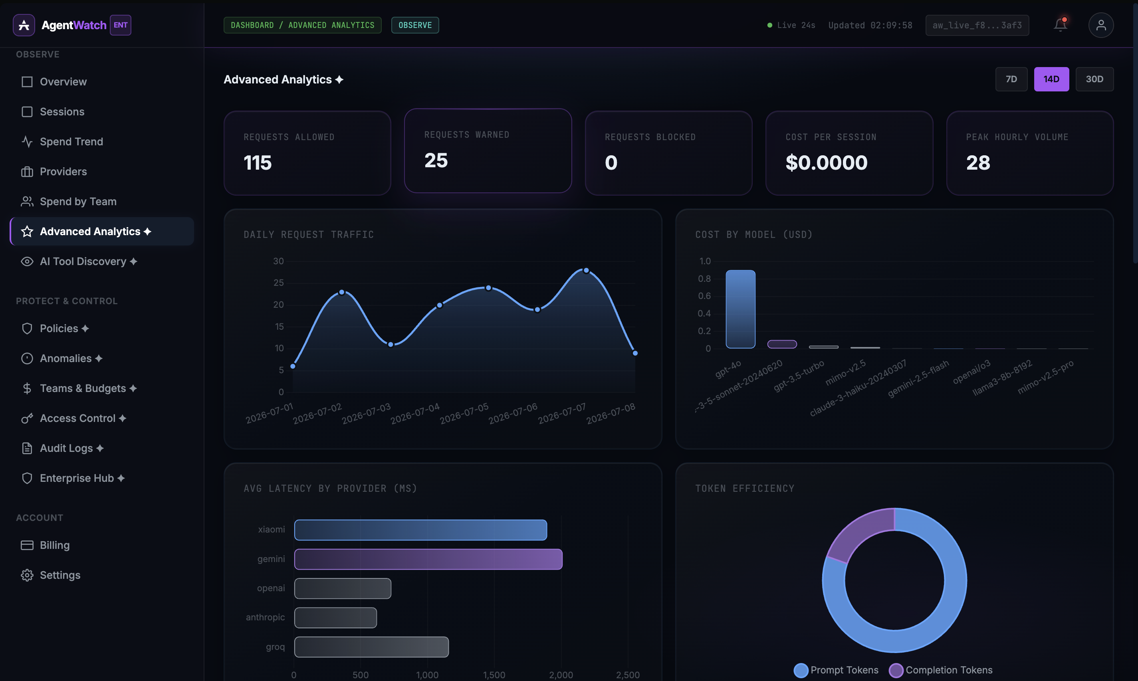Click the OBSERVE tag in header
The width and height of the screenshot is (1138, 681).
pyautogui.click(x=415, y=25)
